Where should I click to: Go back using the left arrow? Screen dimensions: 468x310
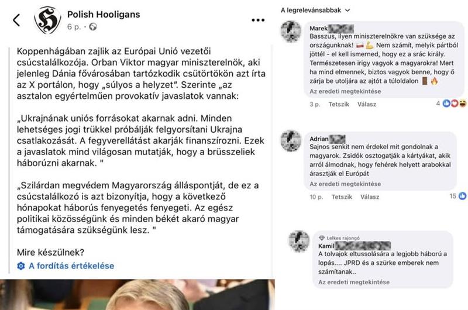click(16, 20)
